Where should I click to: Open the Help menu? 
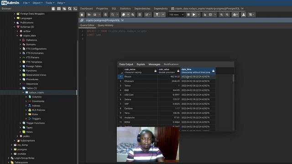pyautogui.click(x=61, y=3)
